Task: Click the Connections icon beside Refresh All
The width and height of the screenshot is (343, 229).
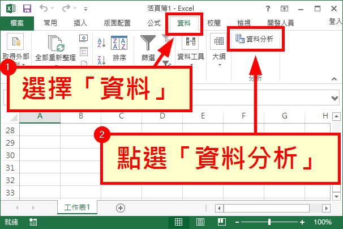Action: (x=84, y=39)
